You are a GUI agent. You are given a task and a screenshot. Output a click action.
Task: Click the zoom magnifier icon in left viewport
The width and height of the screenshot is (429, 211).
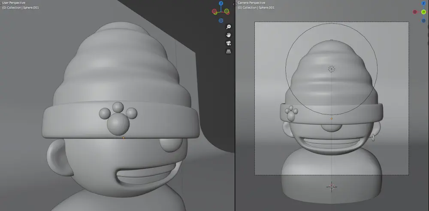pyautogui.click(x=229, y=26)
